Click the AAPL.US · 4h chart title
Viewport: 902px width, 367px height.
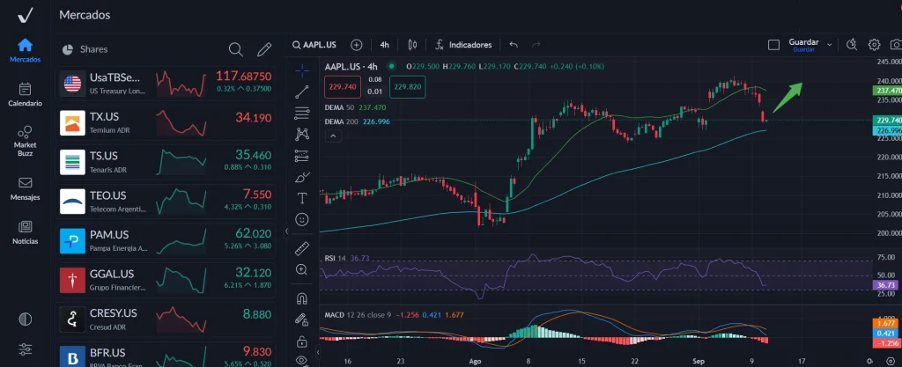click(351, 66)
